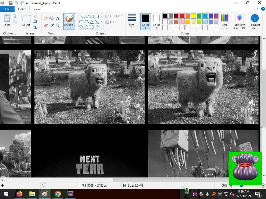
Task: Select Color 1 foreground box
Action: tap(145, 22)
